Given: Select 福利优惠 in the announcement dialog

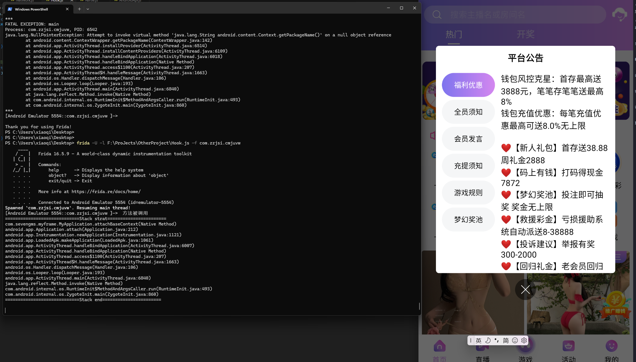Looking at the screenshot, I should (468, 85).
